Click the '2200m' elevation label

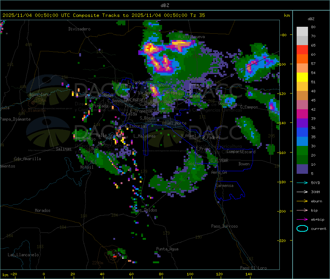[x=98, y=263]
